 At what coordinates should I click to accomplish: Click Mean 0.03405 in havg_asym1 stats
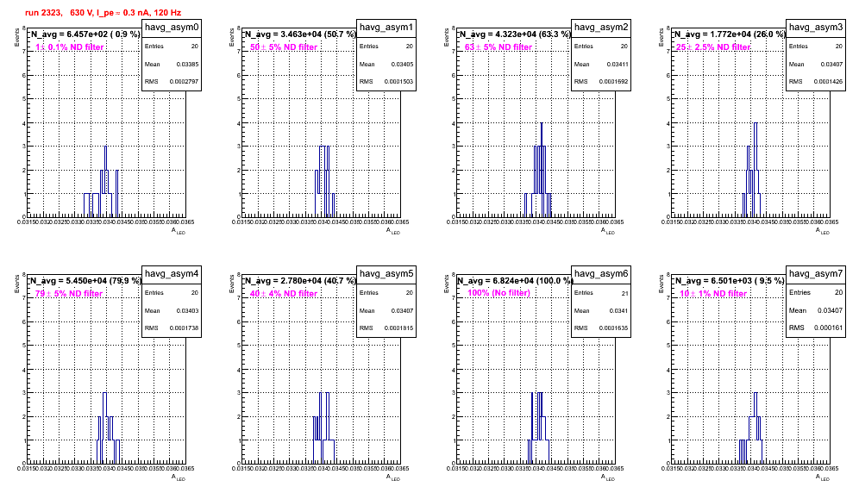[386, 64]
